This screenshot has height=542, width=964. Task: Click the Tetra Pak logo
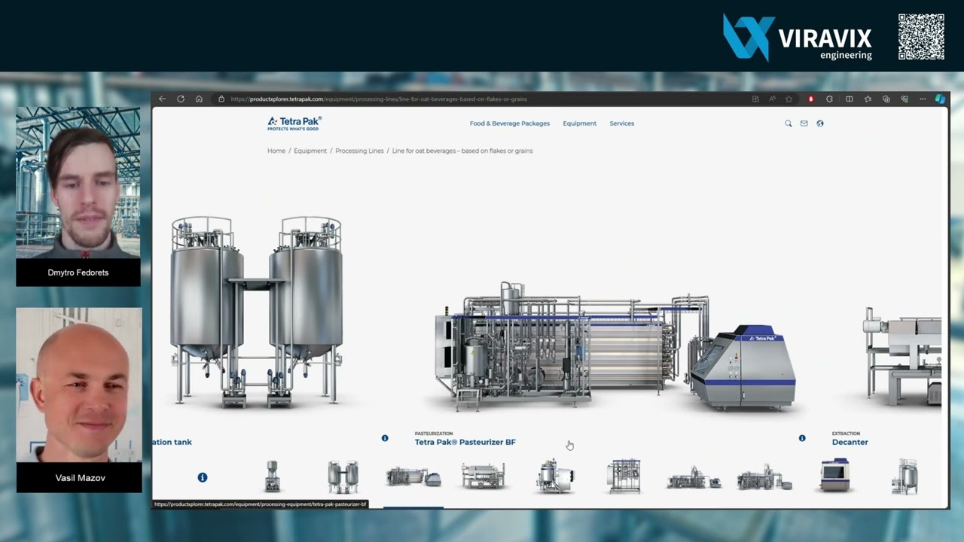click(294, 123)
